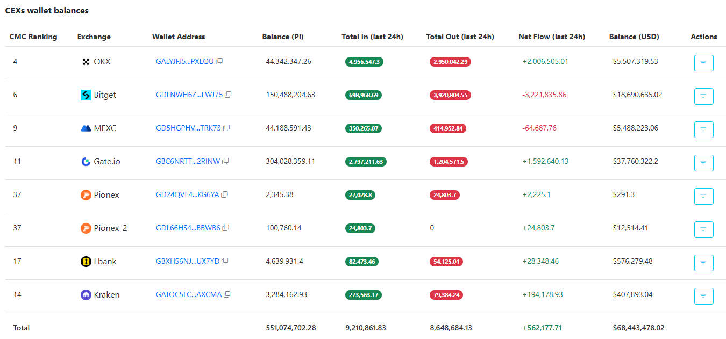
Task: Click the Total Out (last 24h) header
Action: pos(460,37)
